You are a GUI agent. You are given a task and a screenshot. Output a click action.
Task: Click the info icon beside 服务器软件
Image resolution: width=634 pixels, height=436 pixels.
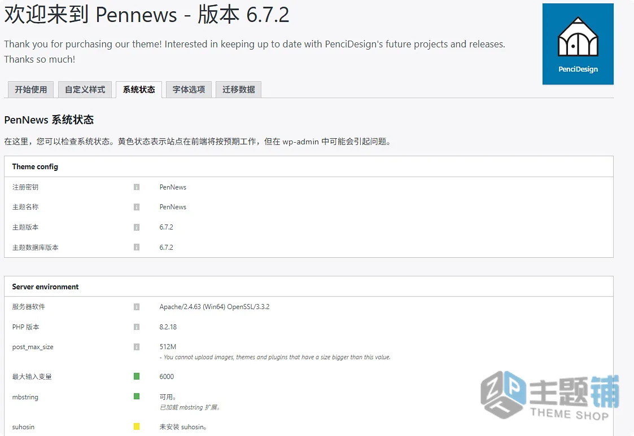(x=137, y=307)
